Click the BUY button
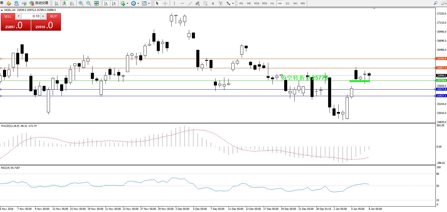 coord(54,16)
